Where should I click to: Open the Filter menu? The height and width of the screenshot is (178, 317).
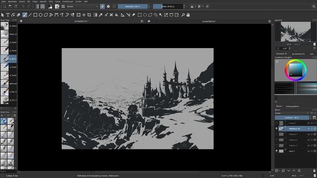[51, 1]
